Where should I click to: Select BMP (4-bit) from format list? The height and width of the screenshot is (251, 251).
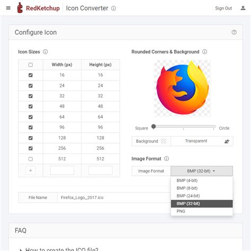[x=202, y=181]
